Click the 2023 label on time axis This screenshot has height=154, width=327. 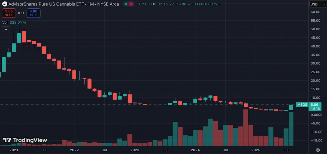(x=135, y=150)
